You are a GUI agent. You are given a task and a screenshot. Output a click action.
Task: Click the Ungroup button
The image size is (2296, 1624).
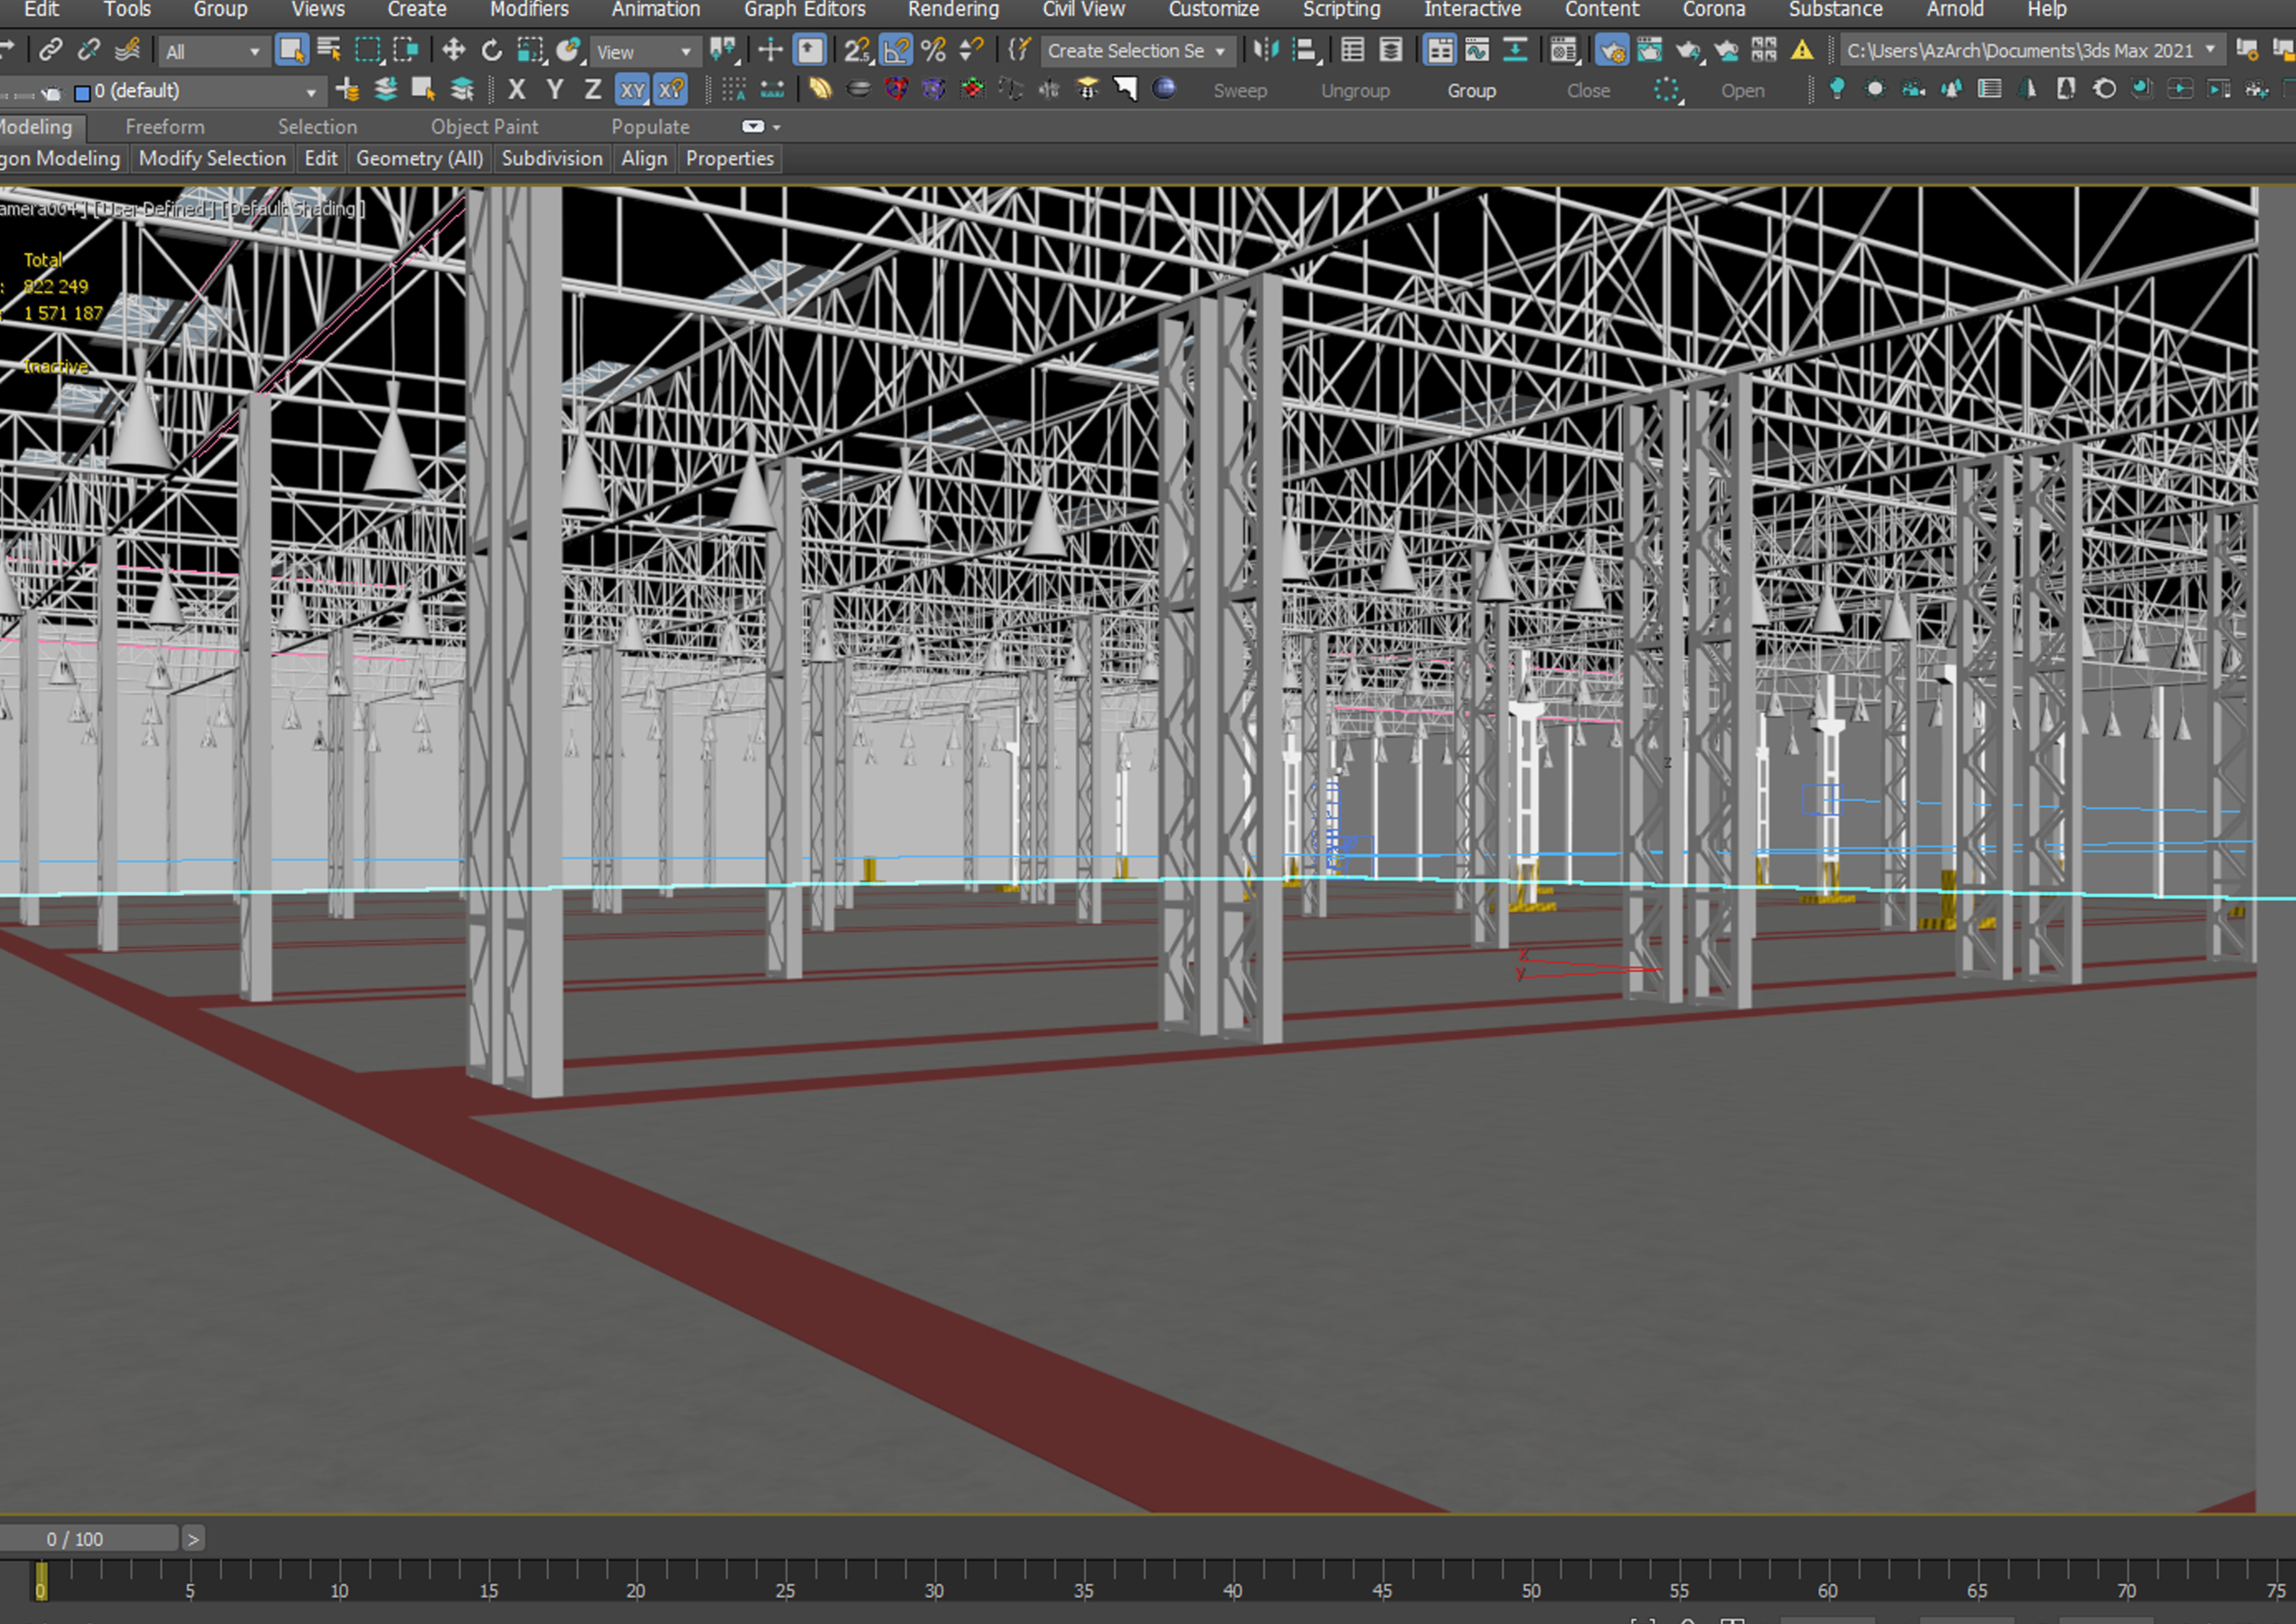click(x=1355, y=91)
